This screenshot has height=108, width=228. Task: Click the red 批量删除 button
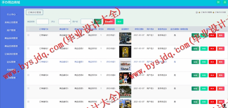tap(109, 22)
